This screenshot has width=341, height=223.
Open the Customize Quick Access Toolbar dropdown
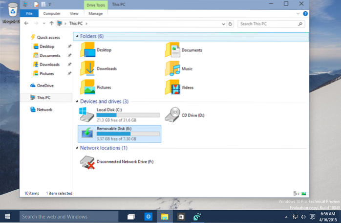50,4
